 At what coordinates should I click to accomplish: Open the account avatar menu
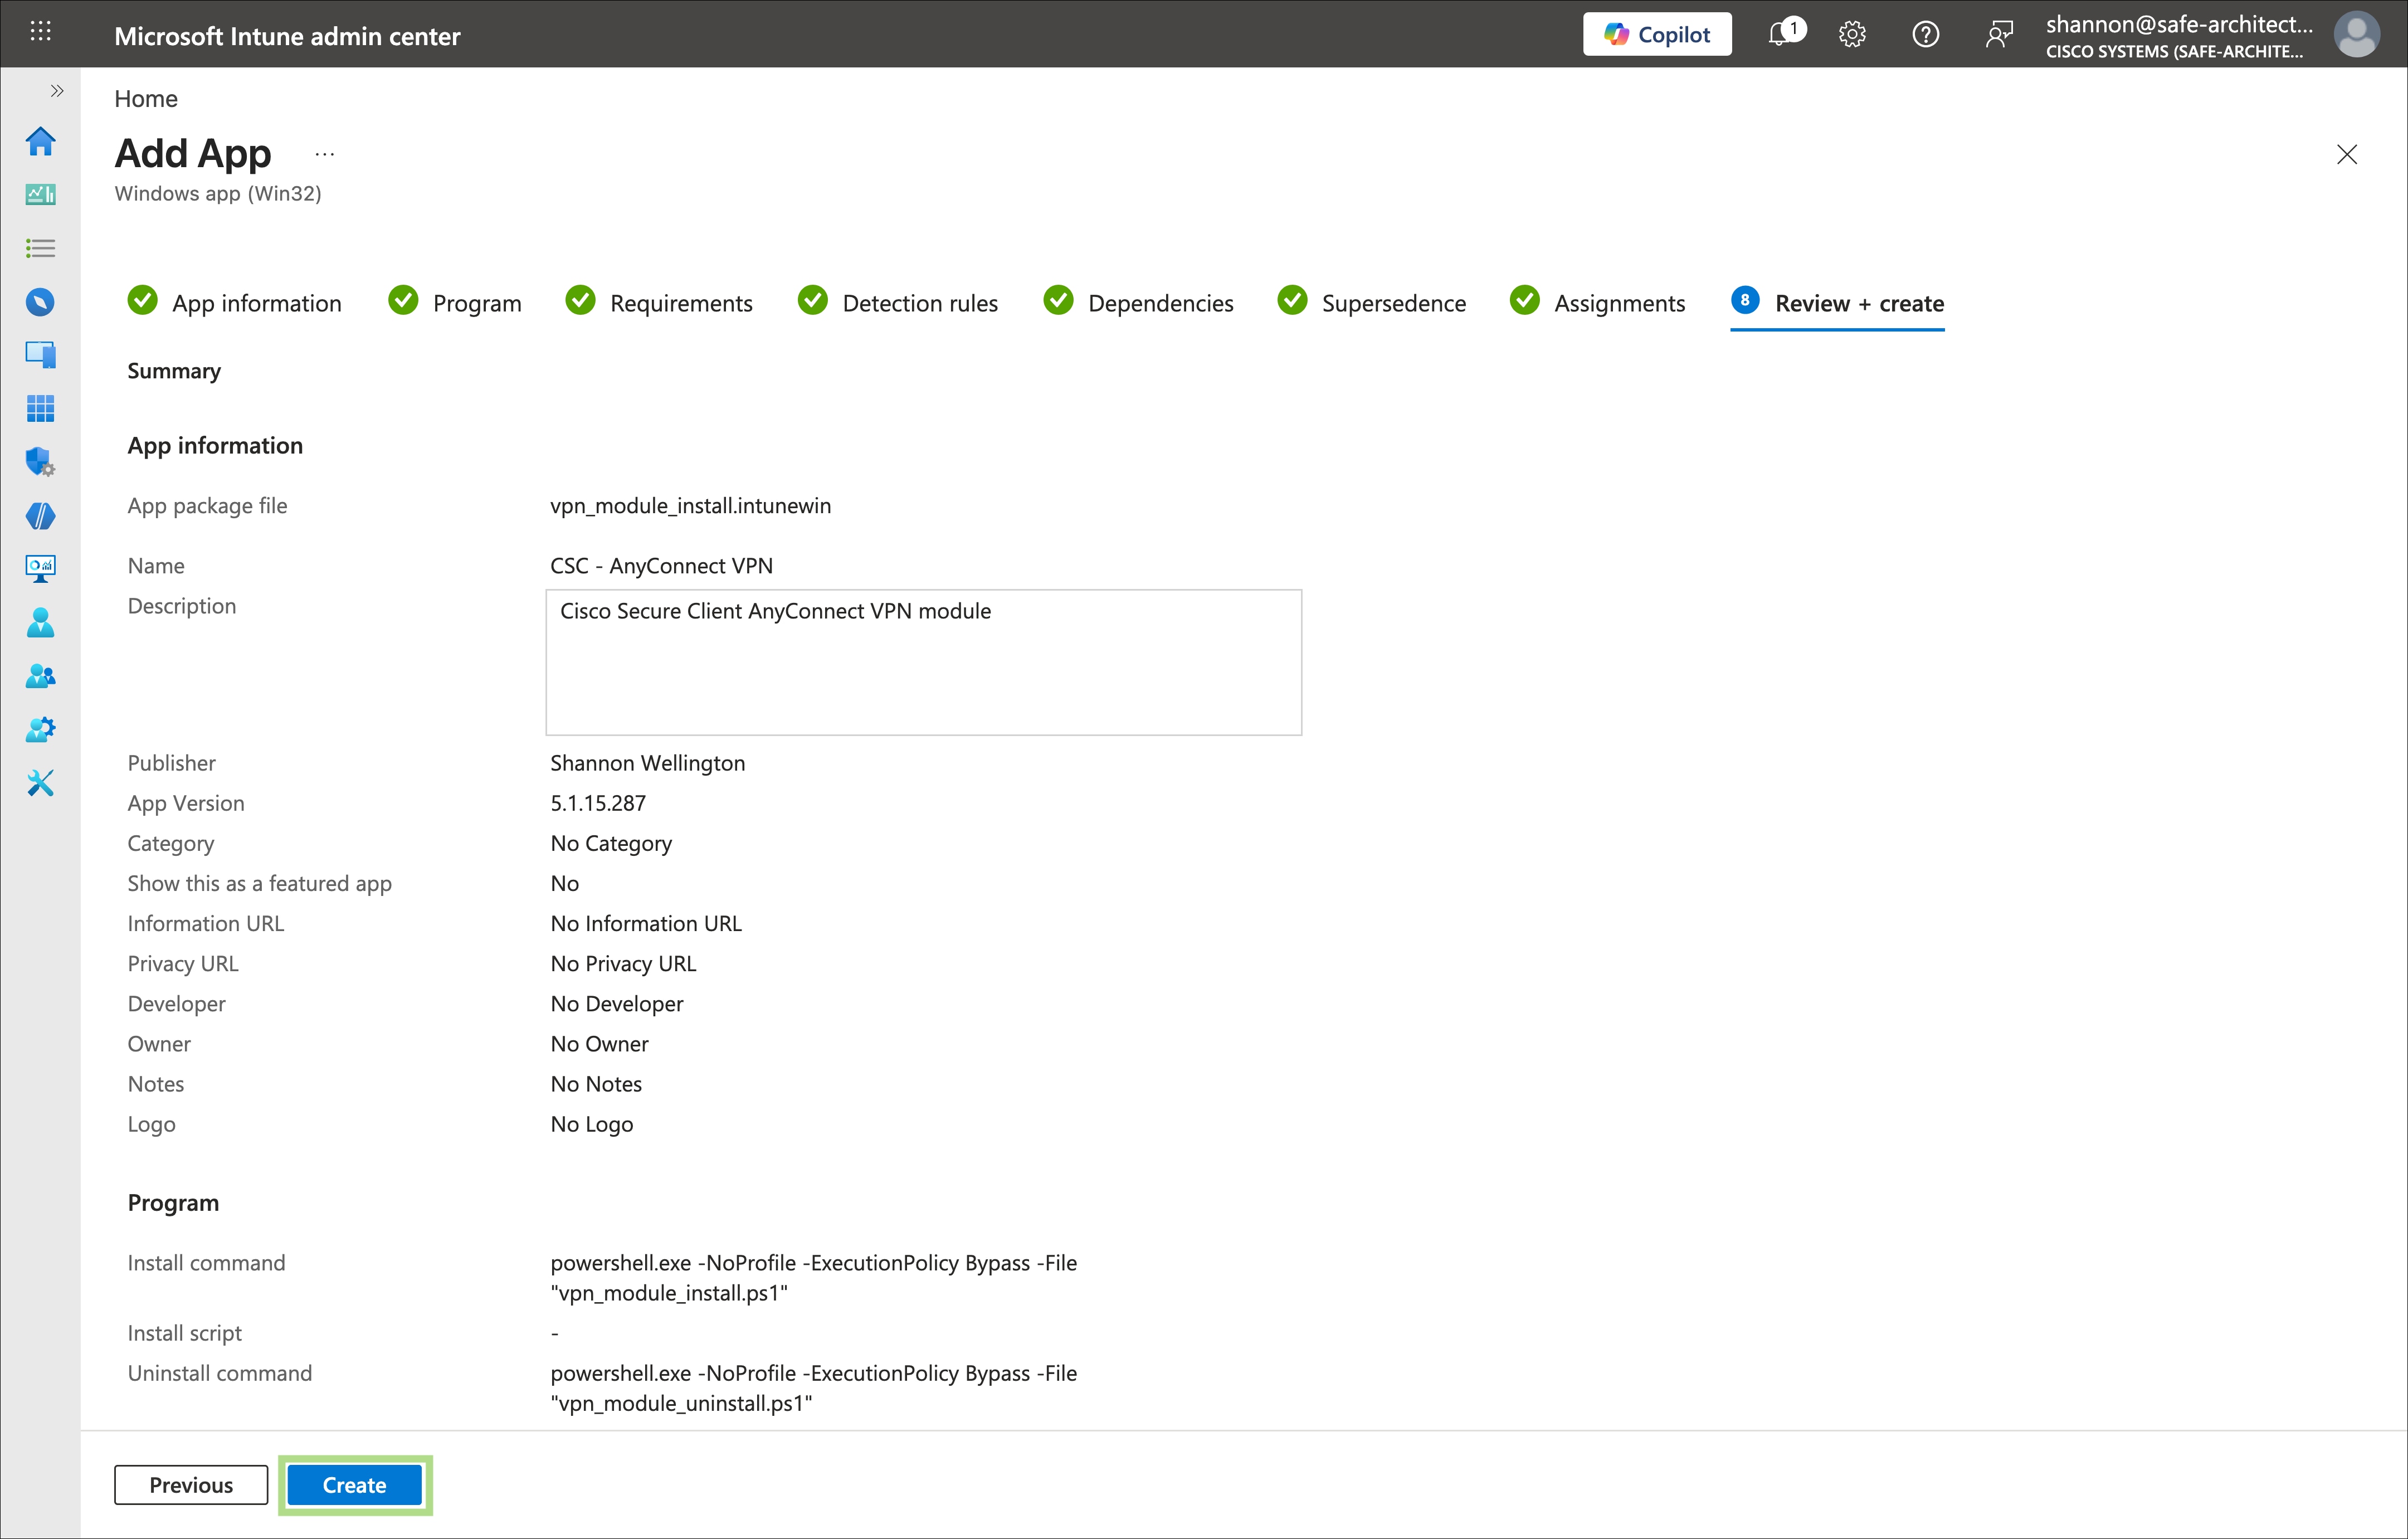[x=2356, y=35]
